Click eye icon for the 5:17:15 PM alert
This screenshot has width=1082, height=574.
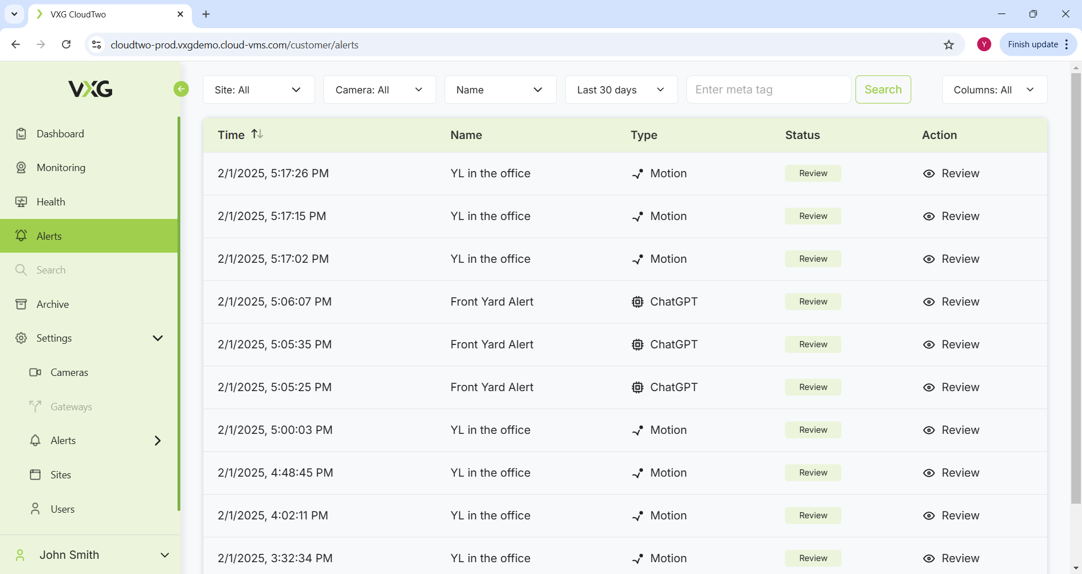click(929, 217)
